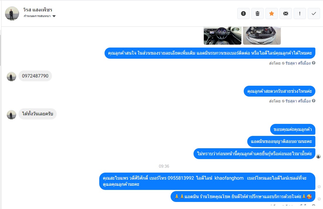Click customer avatar beside ได้ทั้งวันเลยครับ message
The height and width of the screenshot is (209, 323).
(x=11, y=115)
